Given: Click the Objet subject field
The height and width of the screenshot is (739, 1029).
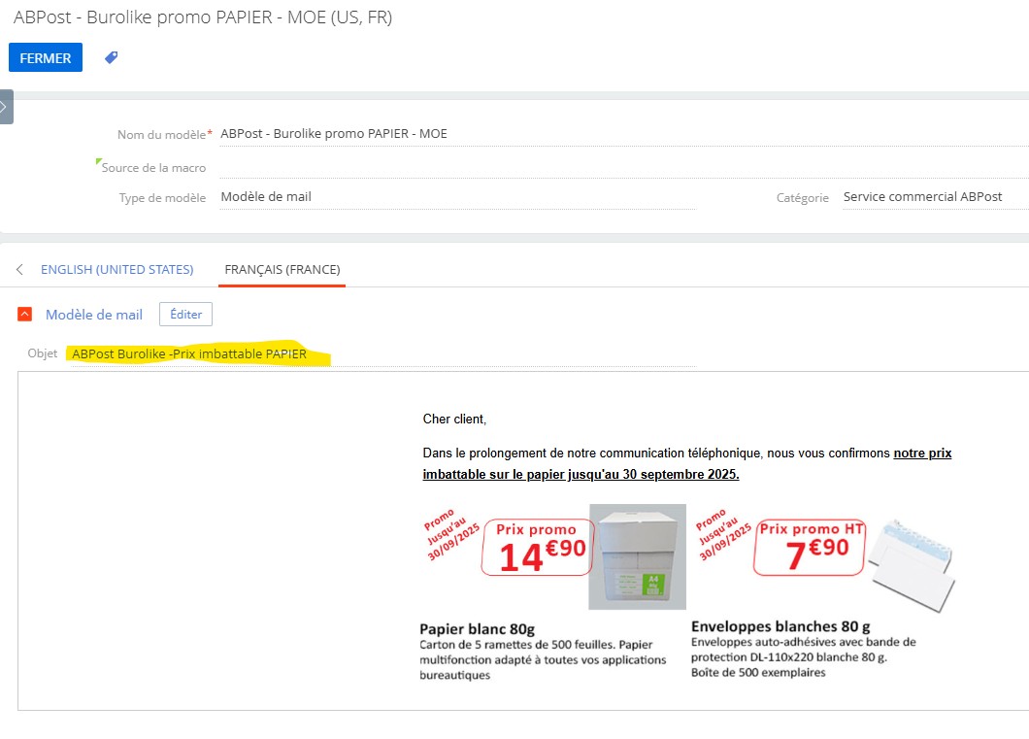Looking at the screenshot, I should (x=383, y=354).
